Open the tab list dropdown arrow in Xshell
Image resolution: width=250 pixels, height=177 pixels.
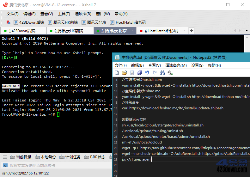[247, 31]
